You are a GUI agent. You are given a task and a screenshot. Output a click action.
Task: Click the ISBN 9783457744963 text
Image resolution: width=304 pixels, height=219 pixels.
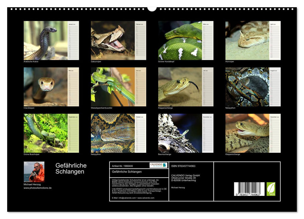(x=183, y=166)
